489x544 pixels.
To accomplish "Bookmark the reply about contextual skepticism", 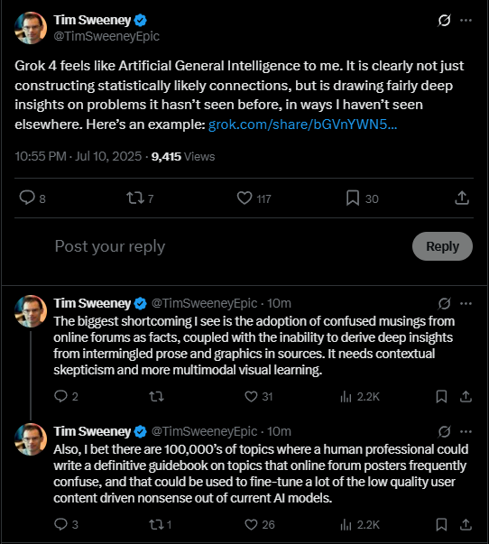I will 441,396.
